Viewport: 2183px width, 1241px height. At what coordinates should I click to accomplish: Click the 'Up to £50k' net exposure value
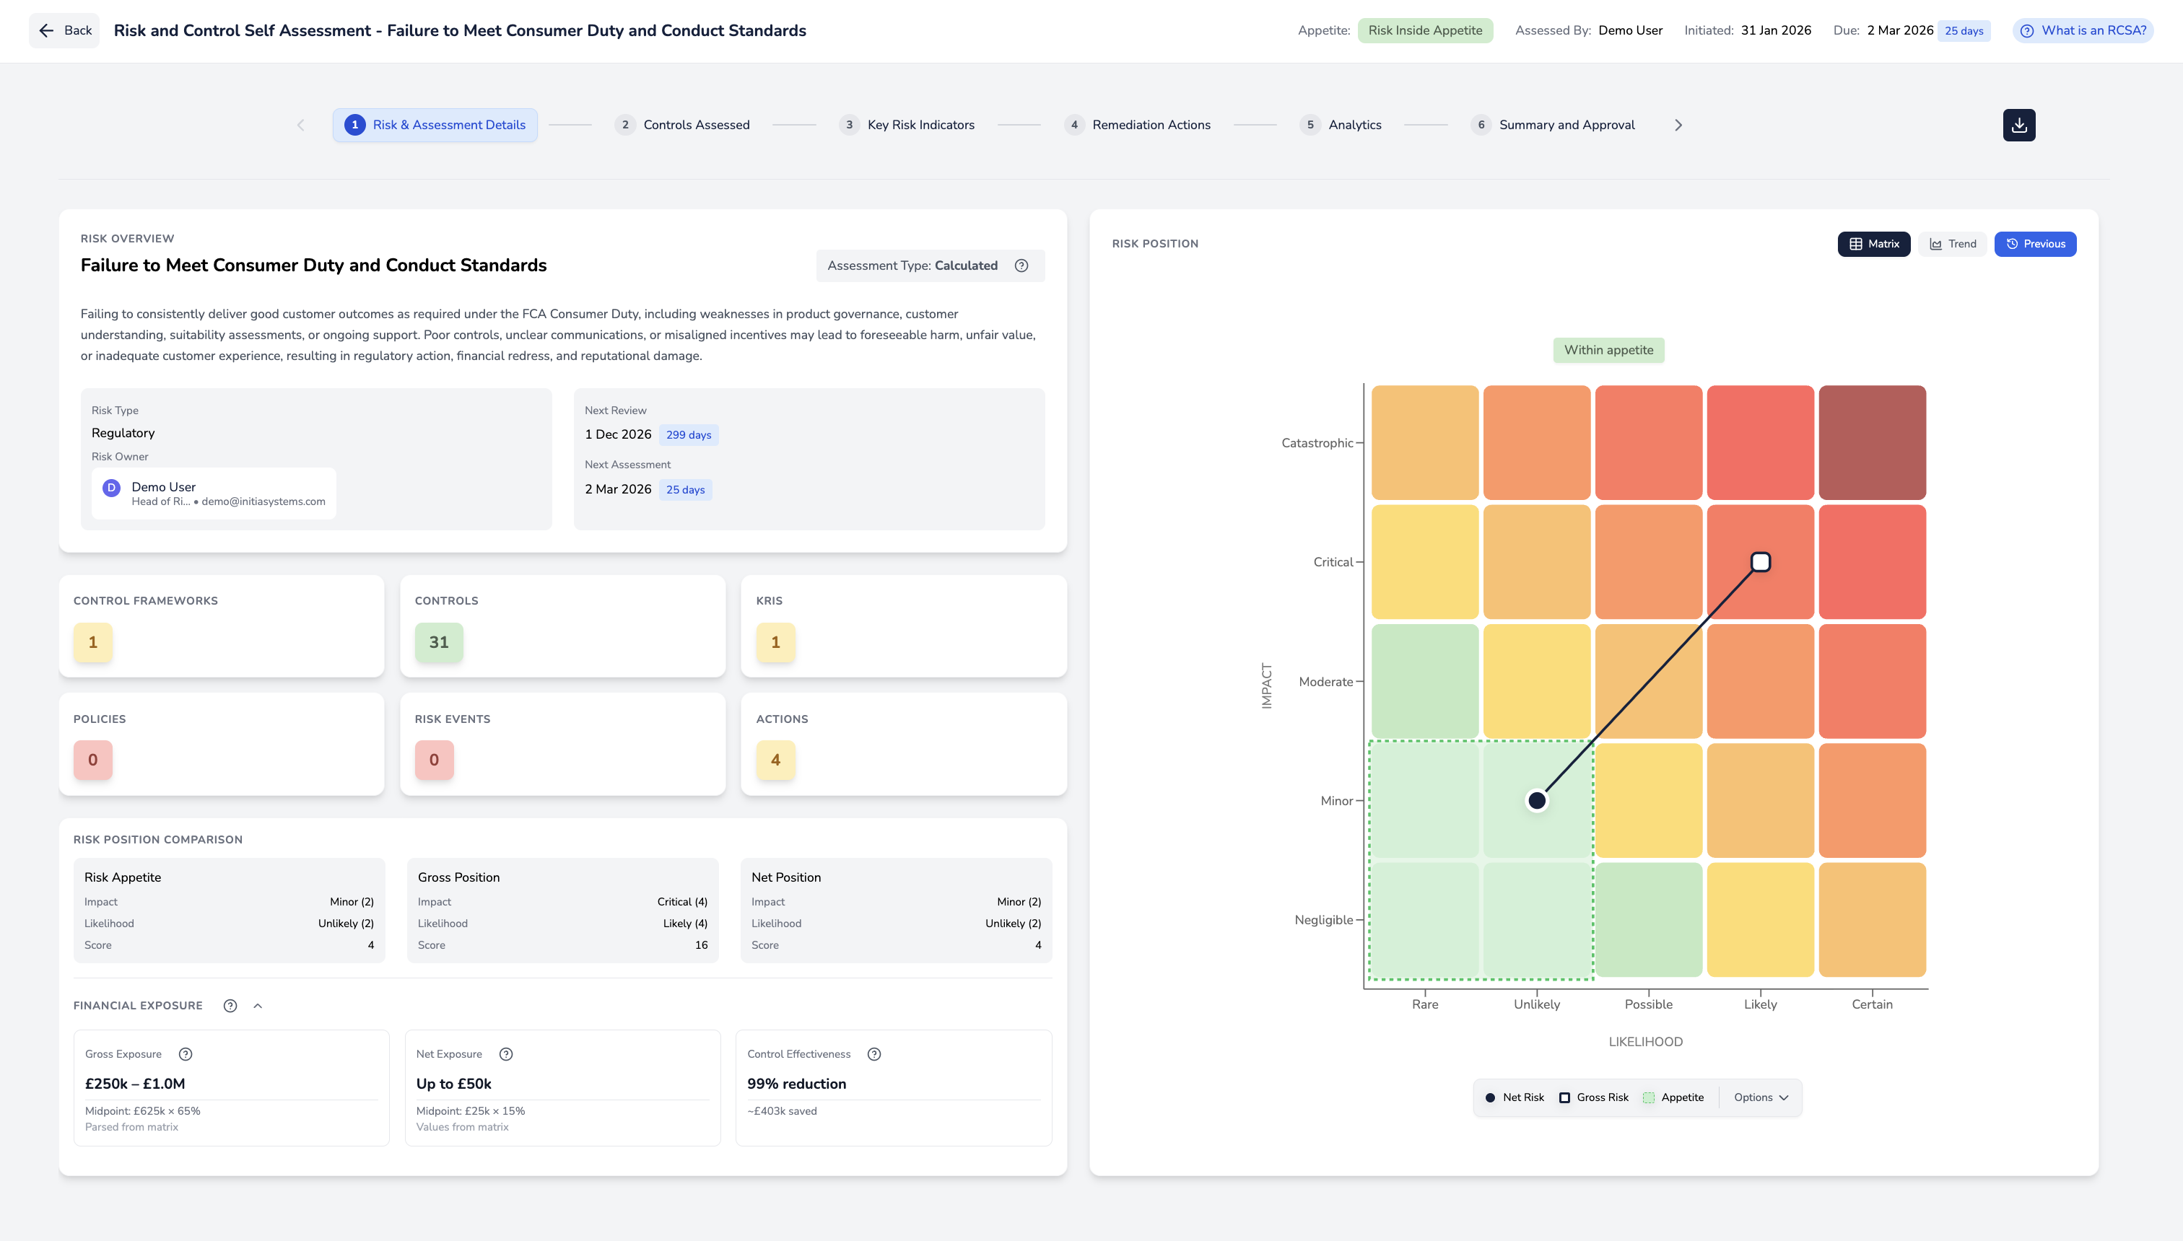click(453, 1084)
